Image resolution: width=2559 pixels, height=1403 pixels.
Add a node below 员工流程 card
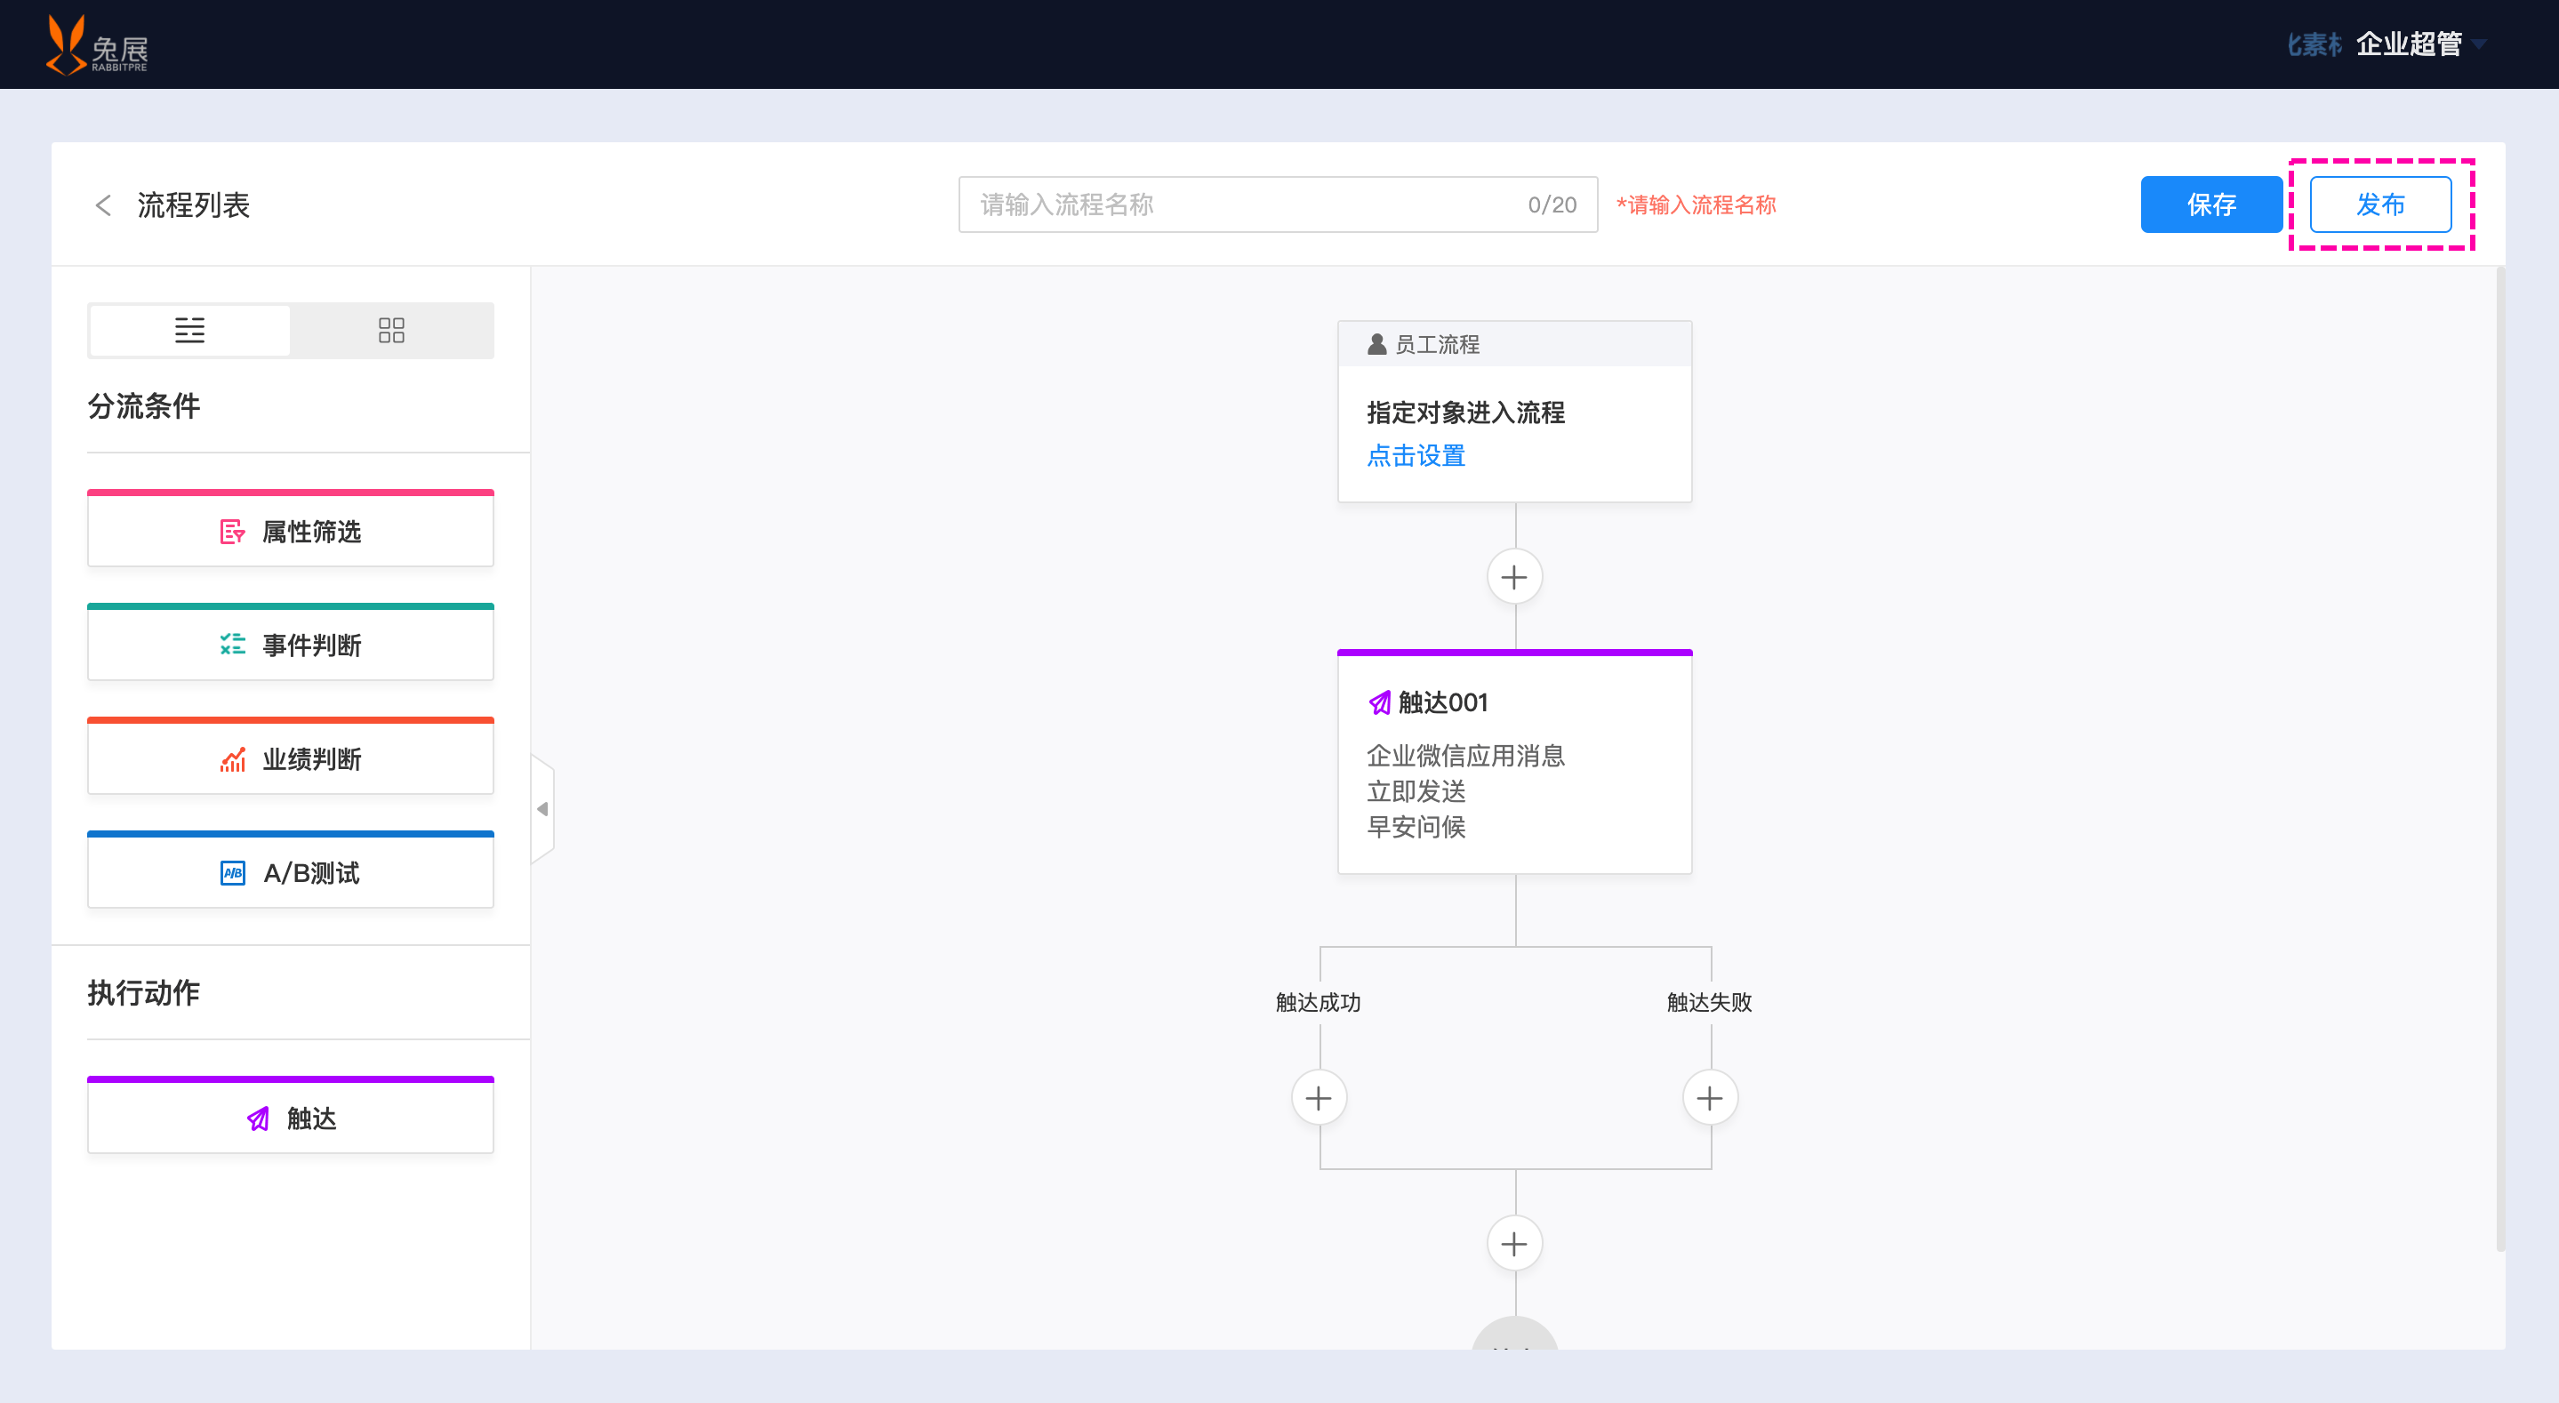point(1514,576)
